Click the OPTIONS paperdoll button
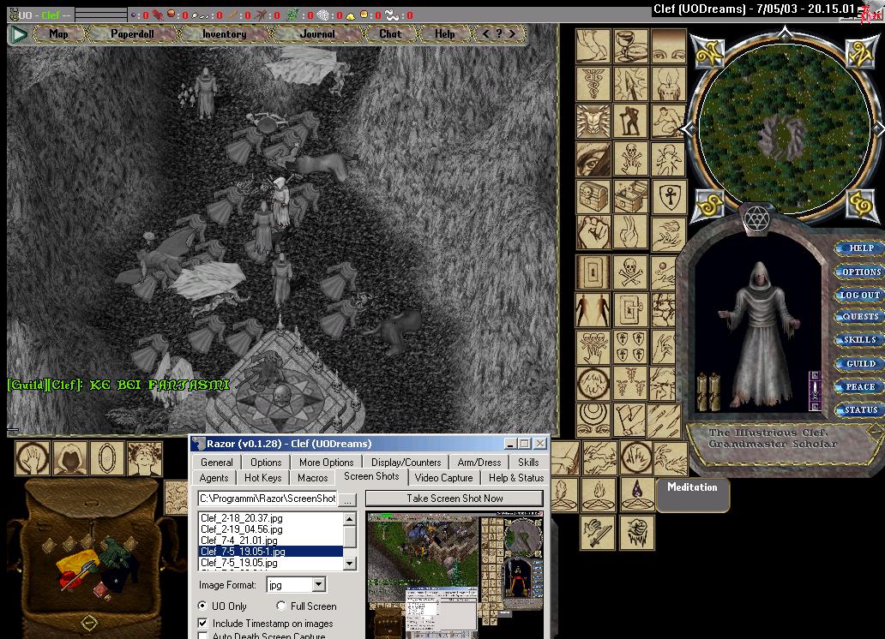The height and width of the screenshot is (639, 885). tap(859, 272)
